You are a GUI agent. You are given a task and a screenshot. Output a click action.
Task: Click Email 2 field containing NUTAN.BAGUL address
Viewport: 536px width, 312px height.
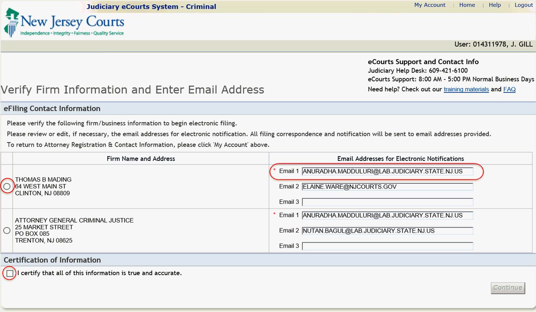tap(387, 231)
